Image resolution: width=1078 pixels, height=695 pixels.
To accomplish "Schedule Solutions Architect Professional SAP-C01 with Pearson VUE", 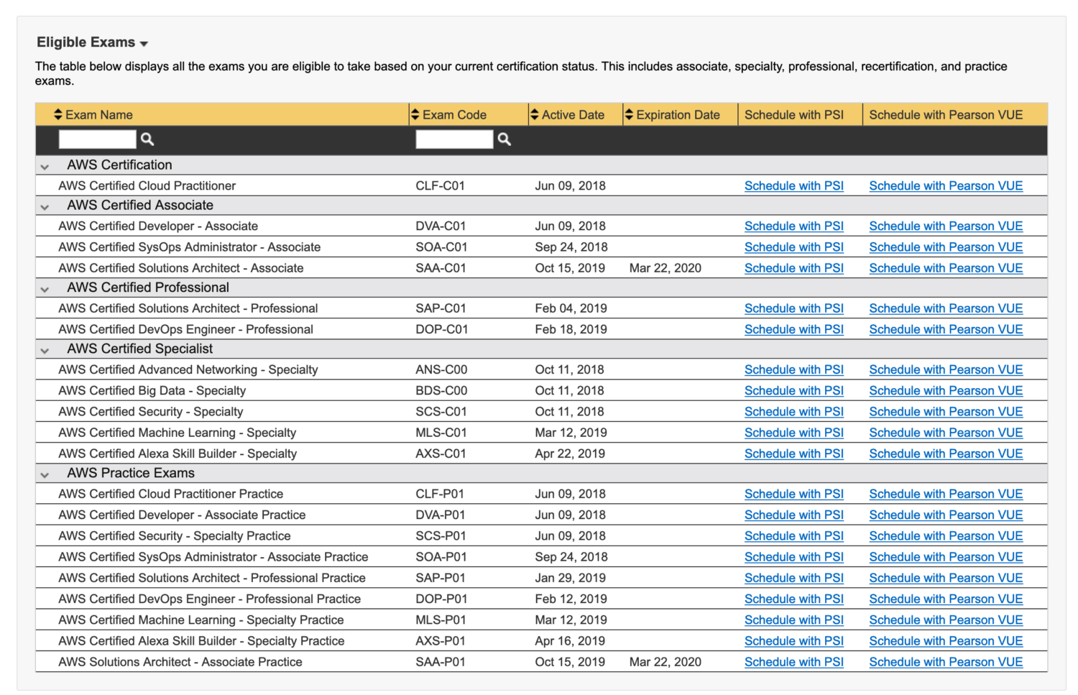I will (x=946, y=308).
